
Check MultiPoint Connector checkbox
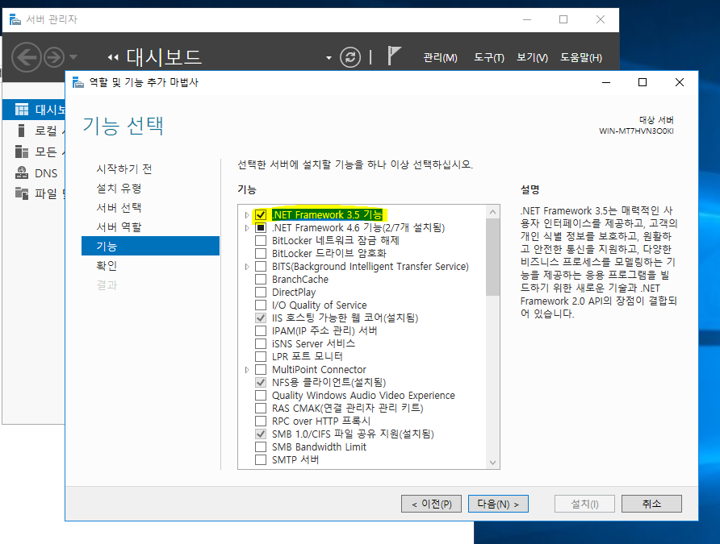pyautogui.click(x=261, y=369)
